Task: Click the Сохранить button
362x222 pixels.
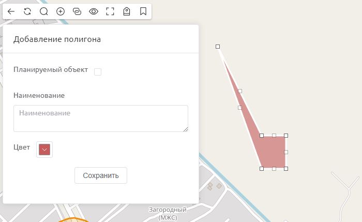Action: click(x=101, y=175)
